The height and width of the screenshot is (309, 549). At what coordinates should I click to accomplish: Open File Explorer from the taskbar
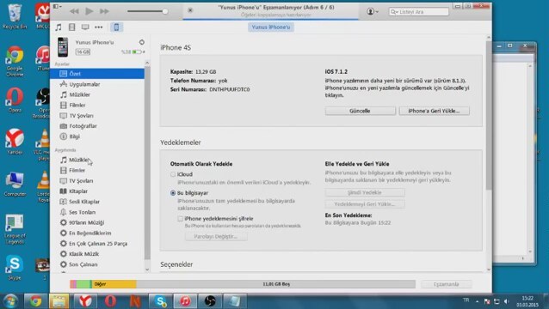point(59,301)
